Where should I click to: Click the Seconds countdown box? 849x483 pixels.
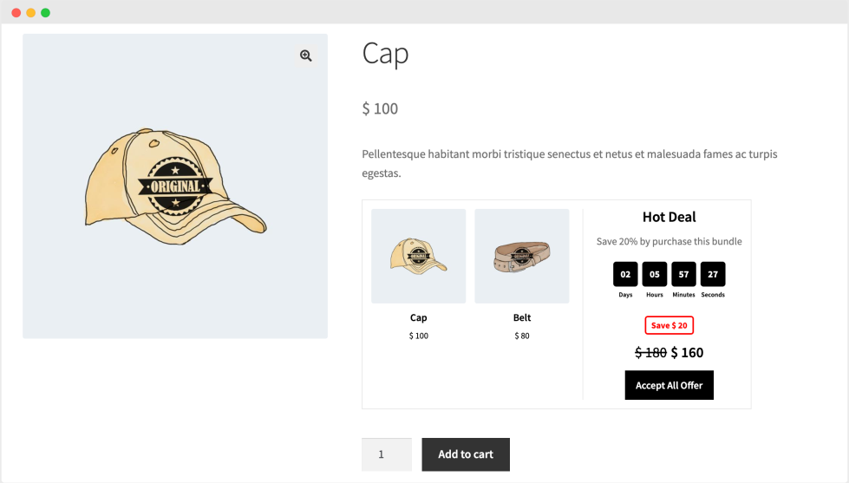coord(713,274)
